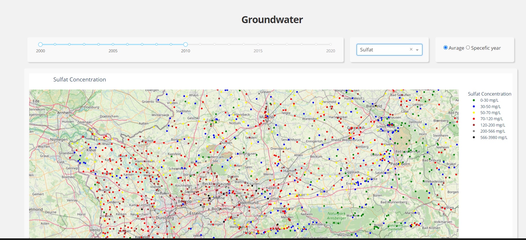This screenshot has width=526, height=240.
Task: Show only the black 566-3980 mg/L legend marker
Action: 474,137
